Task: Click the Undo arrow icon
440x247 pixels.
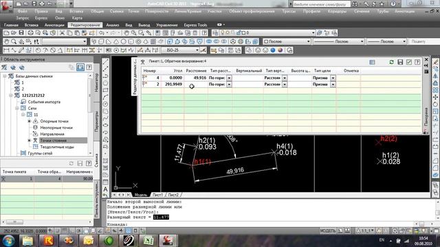Action: pyautogui.click(x=102, y=33)
